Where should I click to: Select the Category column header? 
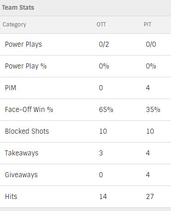click(x=14, y=25)
